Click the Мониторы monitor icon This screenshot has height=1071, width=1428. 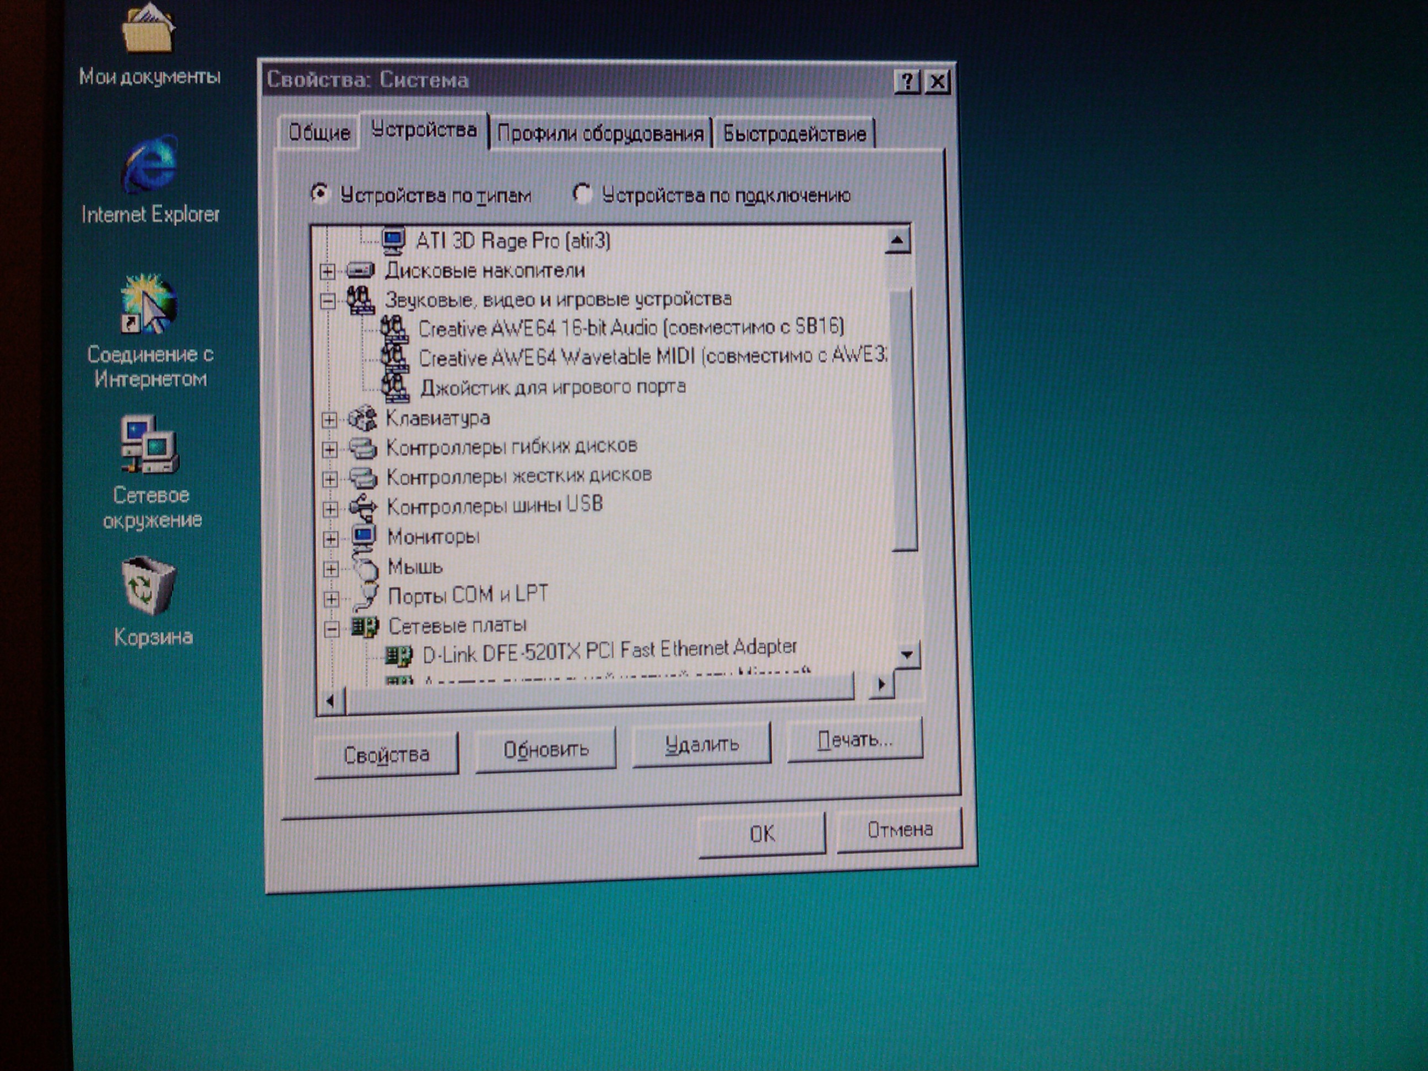364,537
